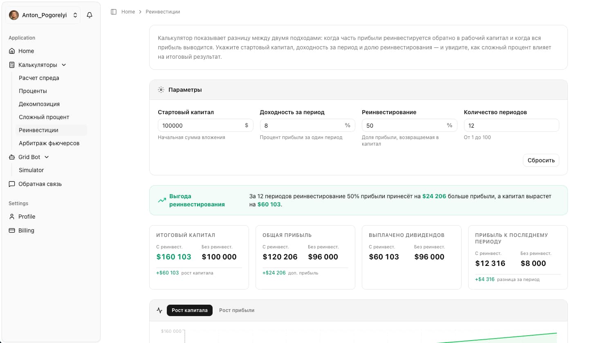Click the $12 316 last period value
The image size is (610, 343).
[490, 263]
